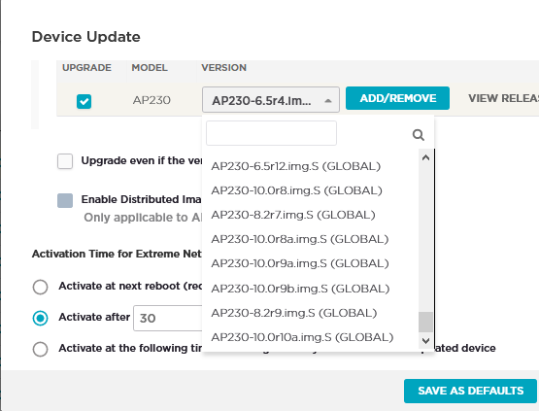Enable 'Upgrade even if the versions' checkbox
This screenshot has height=411, width=539.
click(x=65, y=161)
